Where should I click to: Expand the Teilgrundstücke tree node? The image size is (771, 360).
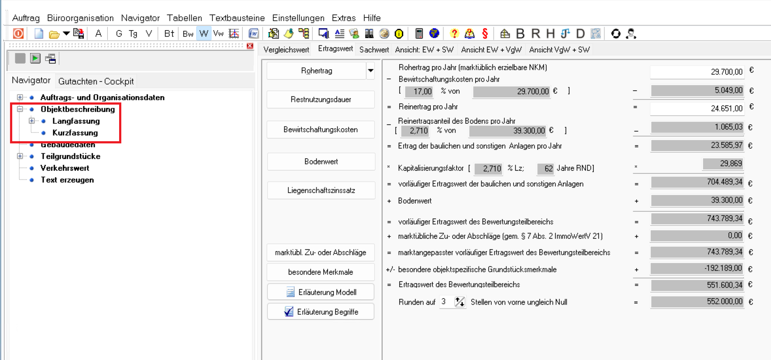click(x=20, y=156)
